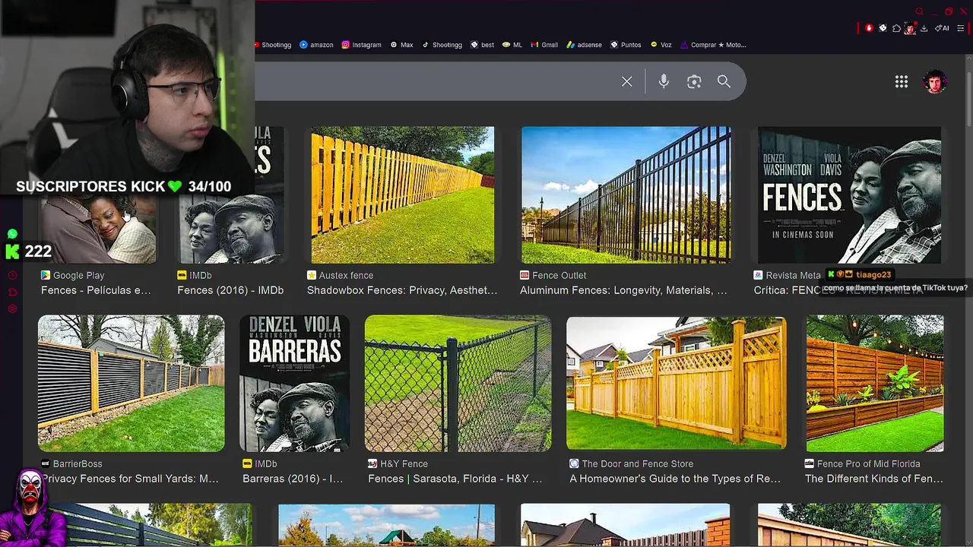This screenshot has width=973, height=547.
Task: Open 'Shadowbox Fences: Privacy, Aesthet...' link
Action: [402, 290]
